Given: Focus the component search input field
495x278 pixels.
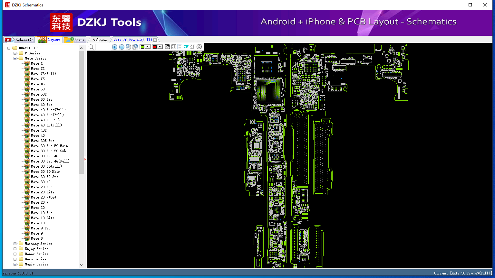Looking at the screenshot, I should coord(103,47).
